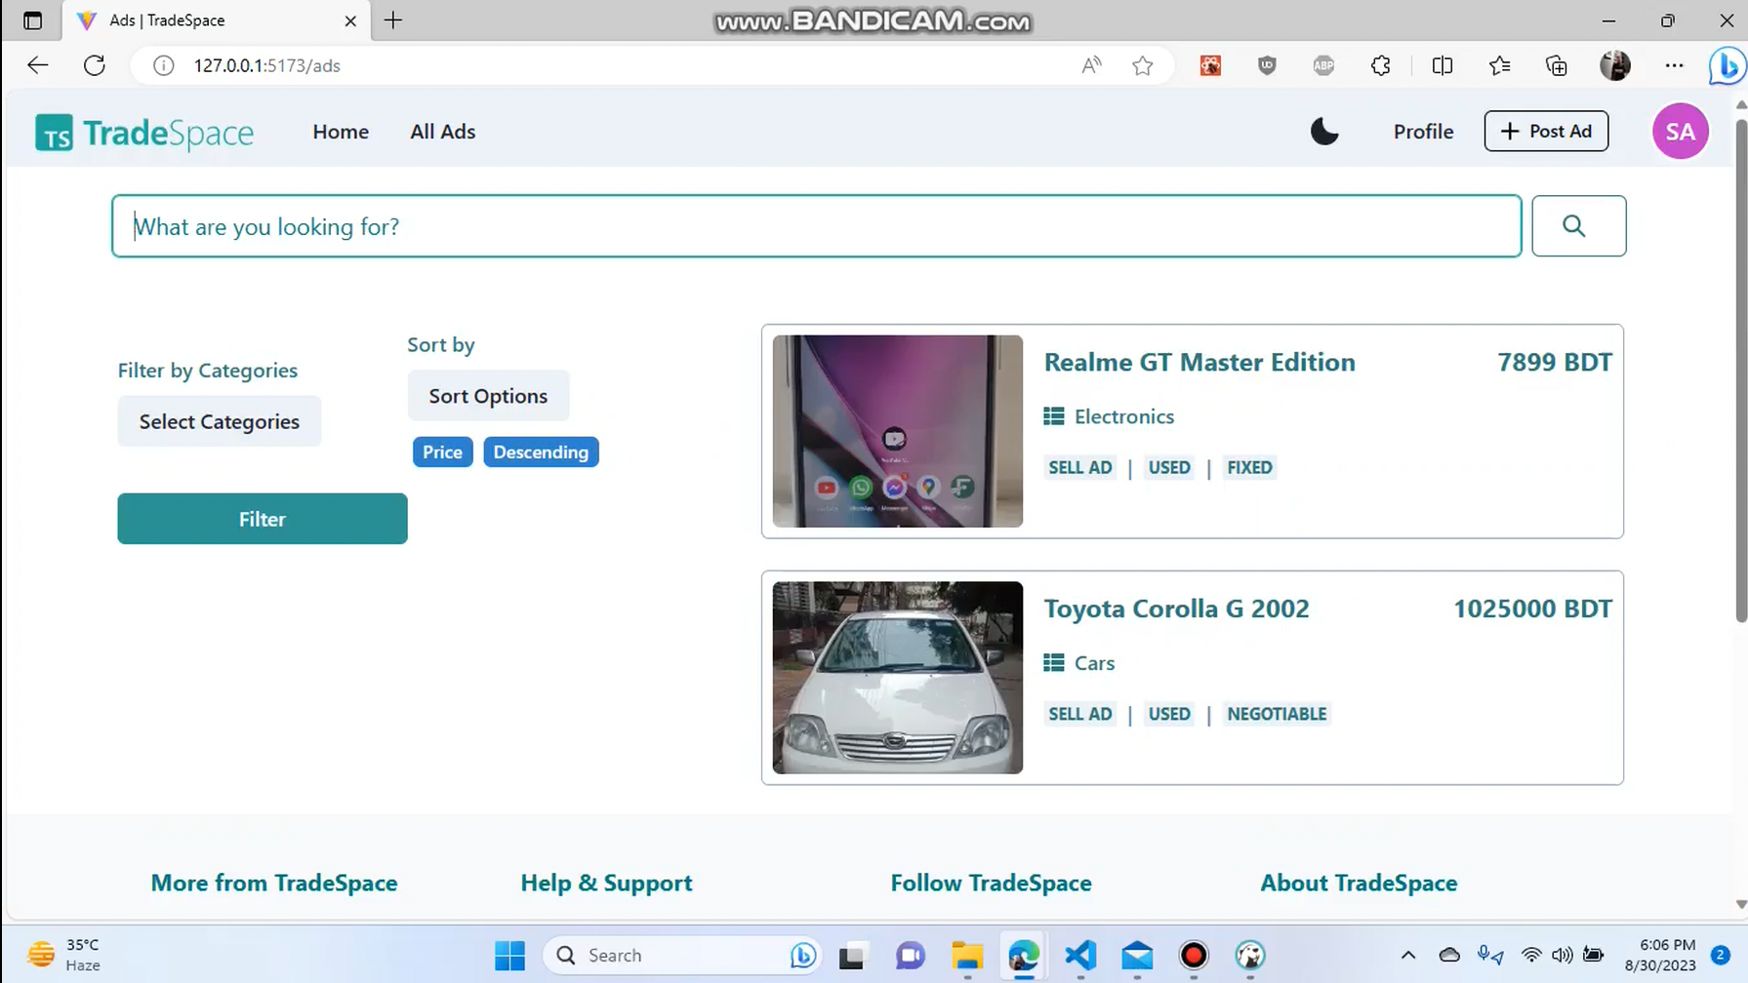This screenshot has height=983, width=1748.
Task: Open Wi-Fi network tray icon
Action: click(1531, 956)
